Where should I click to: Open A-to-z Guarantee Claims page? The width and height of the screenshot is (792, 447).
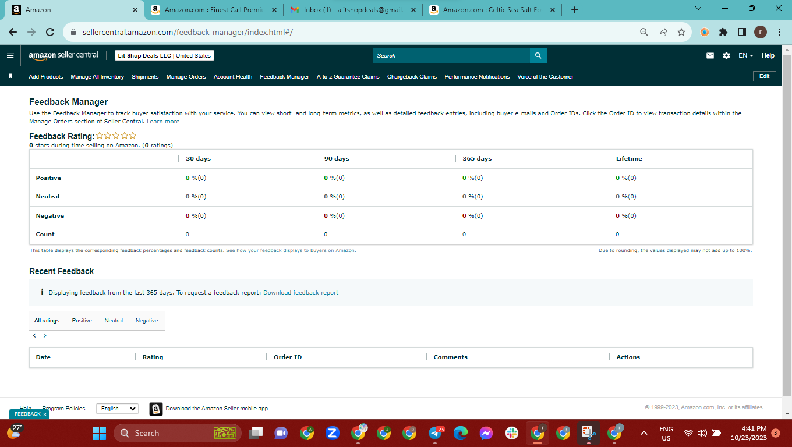pos(348,77)
